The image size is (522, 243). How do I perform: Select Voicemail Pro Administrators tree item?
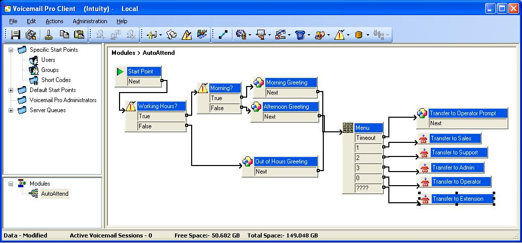pos(63,100)
